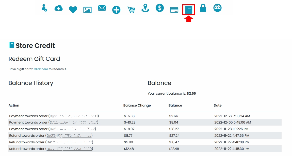Open order link for the $12.48 refund

tap(69, 149)
